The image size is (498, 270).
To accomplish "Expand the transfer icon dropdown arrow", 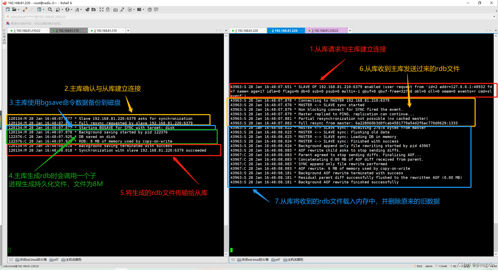I will [x=62, y=10].
